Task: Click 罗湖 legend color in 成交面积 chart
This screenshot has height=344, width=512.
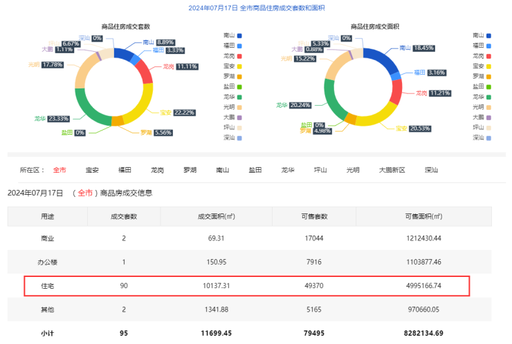Action: click(x=488, y=76)
